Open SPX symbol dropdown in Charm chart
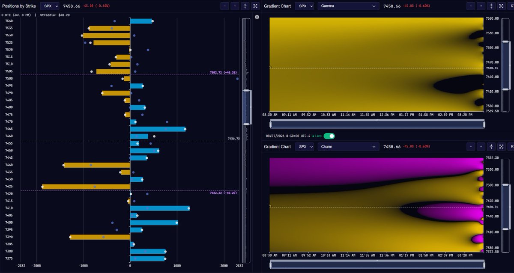 click(x=304, y=146)
